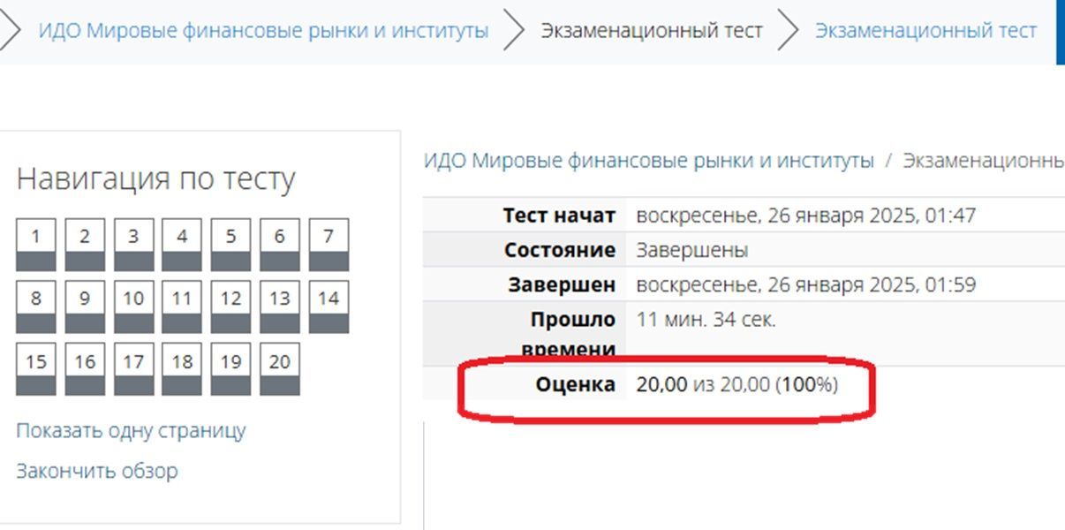This screenshot has height=530, width=1065.
Task: Open course link in secondary breadcrumb above results table
Action: click(x=649, y=161)
